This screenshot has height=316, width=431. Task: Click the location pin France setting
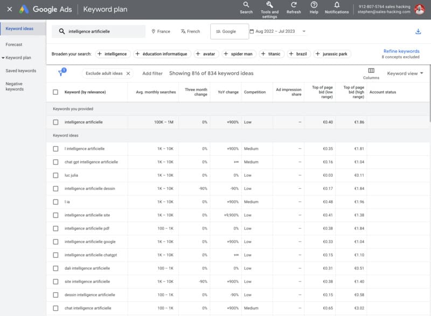[161, 31]
